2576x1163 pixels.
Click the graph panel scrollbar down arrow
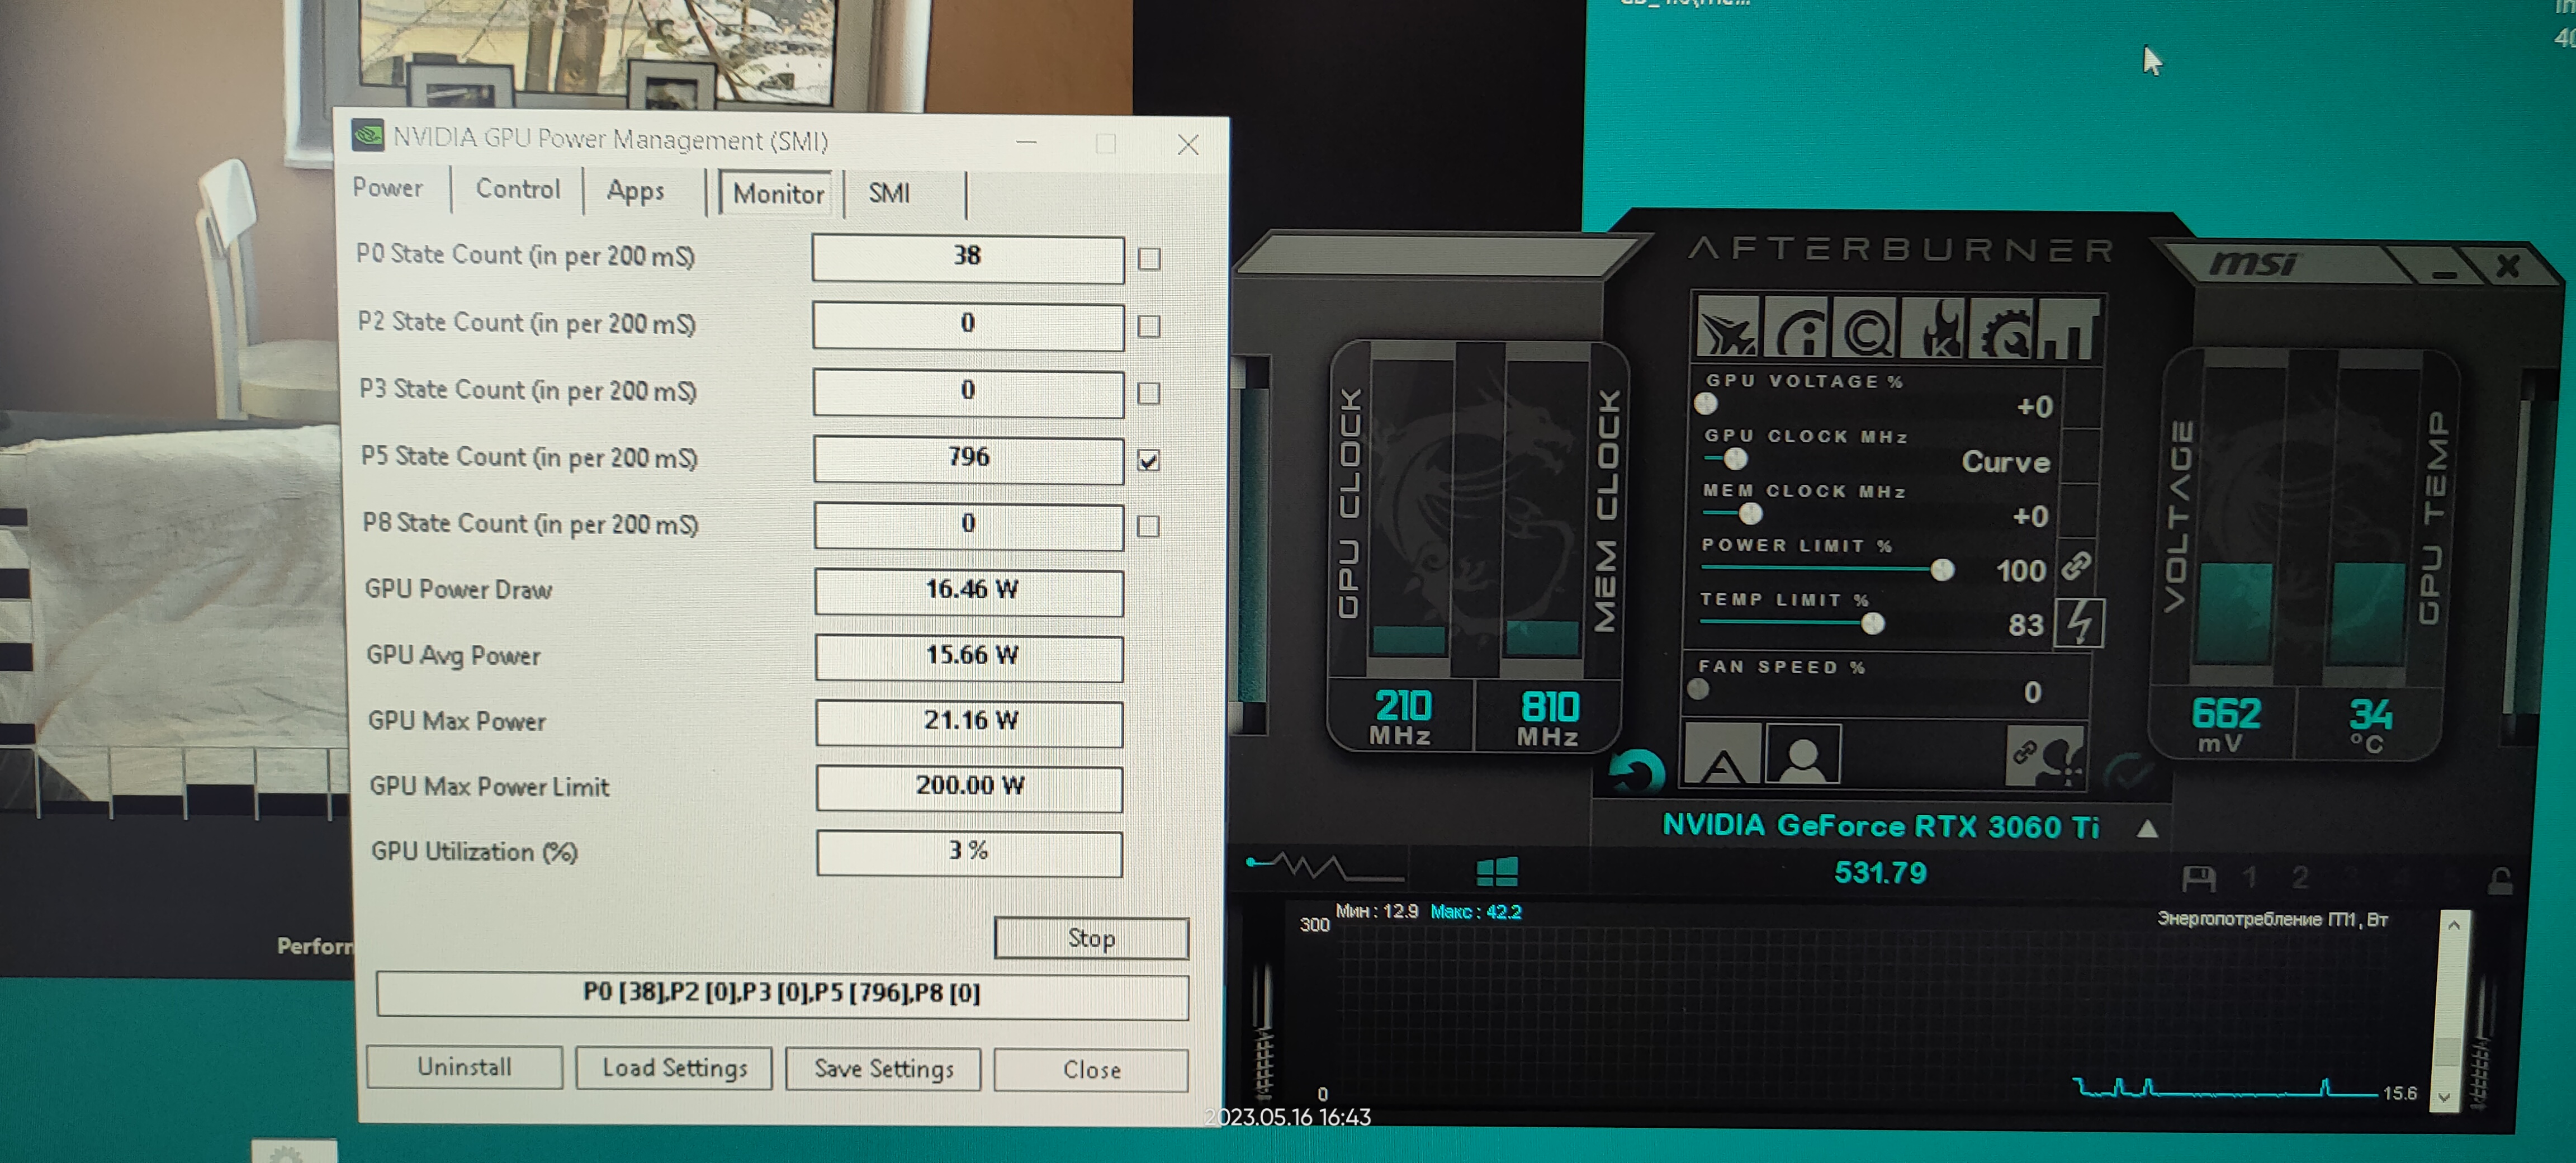point(2444,1097)
